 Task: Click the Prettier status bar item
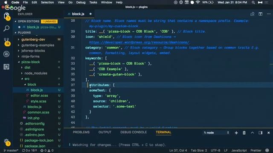pos(256,150)
